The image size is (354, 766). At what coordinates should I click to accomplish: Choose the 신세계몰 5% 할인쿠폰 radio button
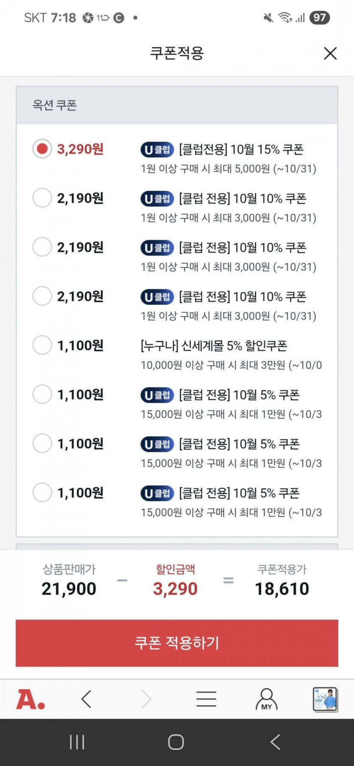coord(42,345)
